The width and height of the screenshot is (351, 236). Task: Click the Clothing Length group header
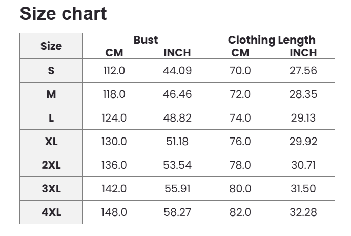(272, 40)
